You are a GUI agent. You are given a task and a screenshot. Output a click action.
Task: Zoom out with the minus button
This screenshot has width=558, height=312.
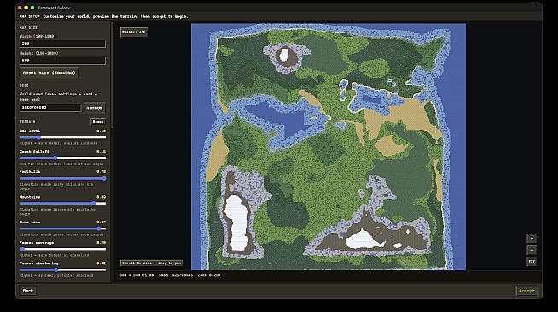(x=532, y=250)
